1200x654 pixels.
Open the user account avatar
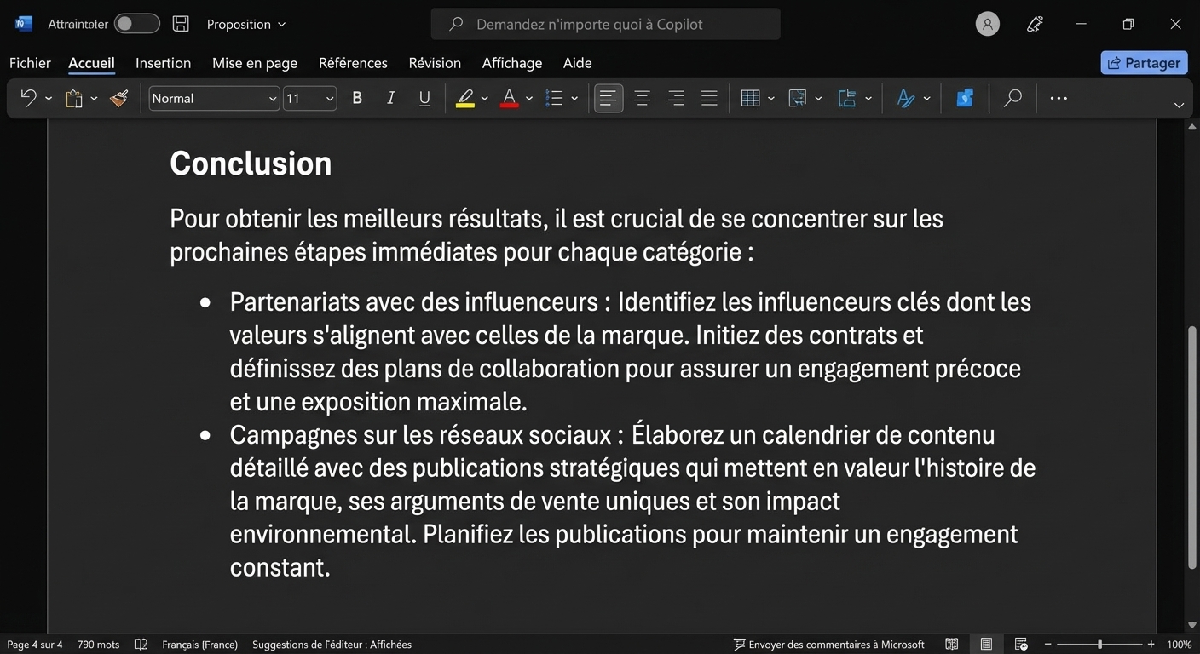987,24
